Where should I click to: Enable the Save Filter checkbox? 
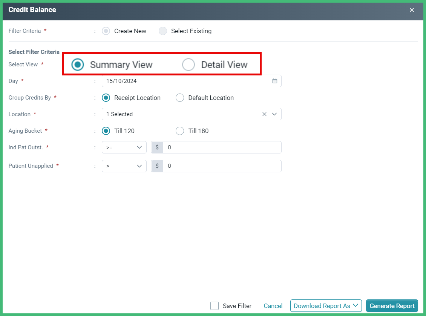pyautogui.click(x=215, y=306)
